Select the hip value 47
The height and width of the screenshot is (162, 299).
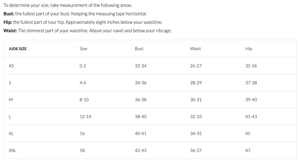tap(248, 150)
